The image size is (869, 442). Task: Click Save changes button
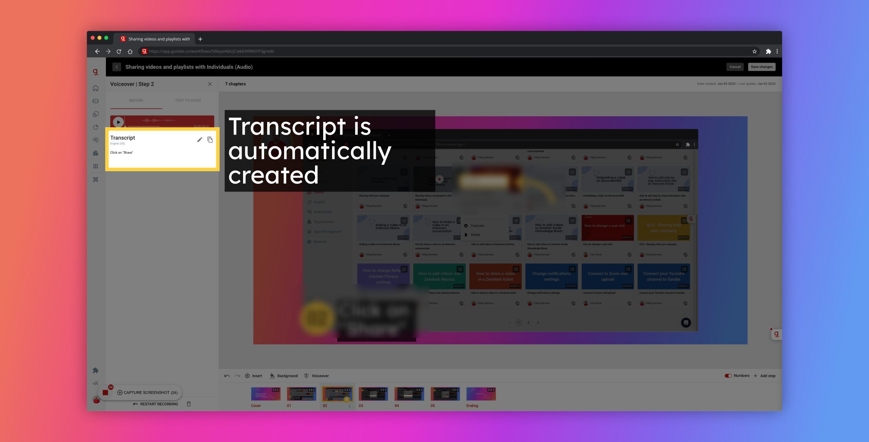pos(762,66)
